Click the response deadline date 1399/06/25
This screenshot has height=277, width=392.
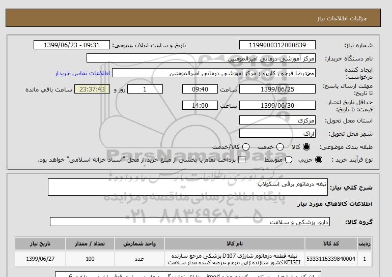tap(277, 89)
